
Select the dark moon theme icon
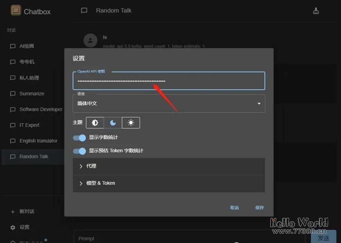coord(113,122)
